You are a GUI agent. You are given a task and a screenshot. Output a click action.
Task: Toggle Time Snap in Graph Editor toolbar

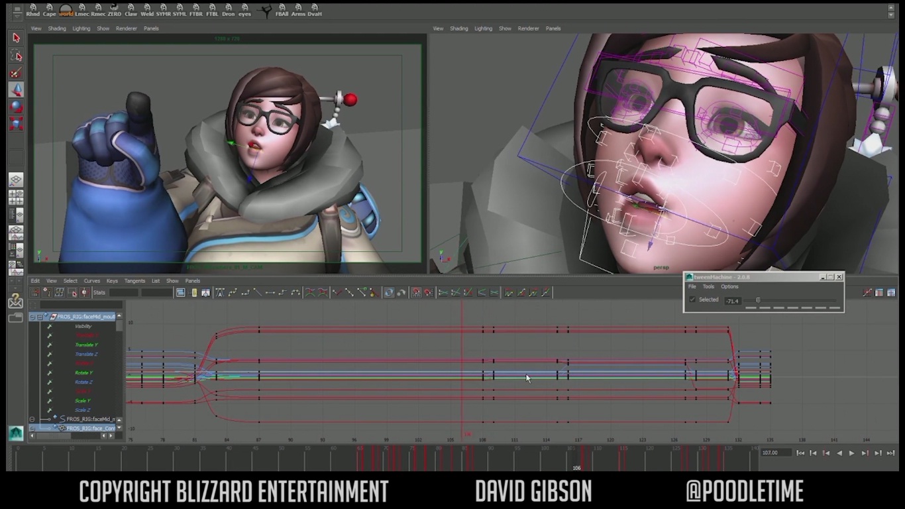click(x=416, y=292)
